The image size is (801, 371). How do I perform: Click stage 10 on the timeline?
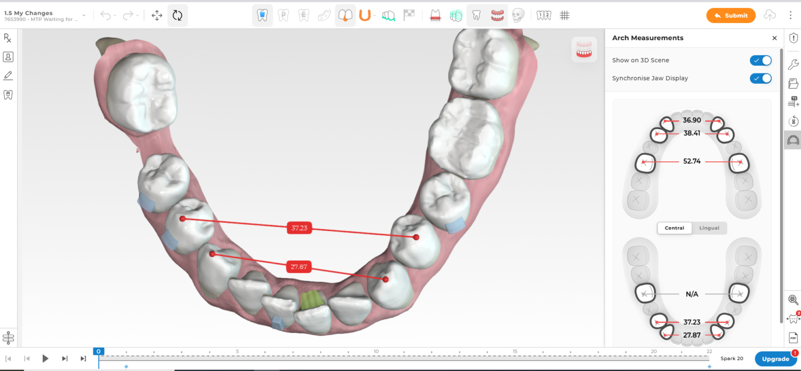pos(377,357)
